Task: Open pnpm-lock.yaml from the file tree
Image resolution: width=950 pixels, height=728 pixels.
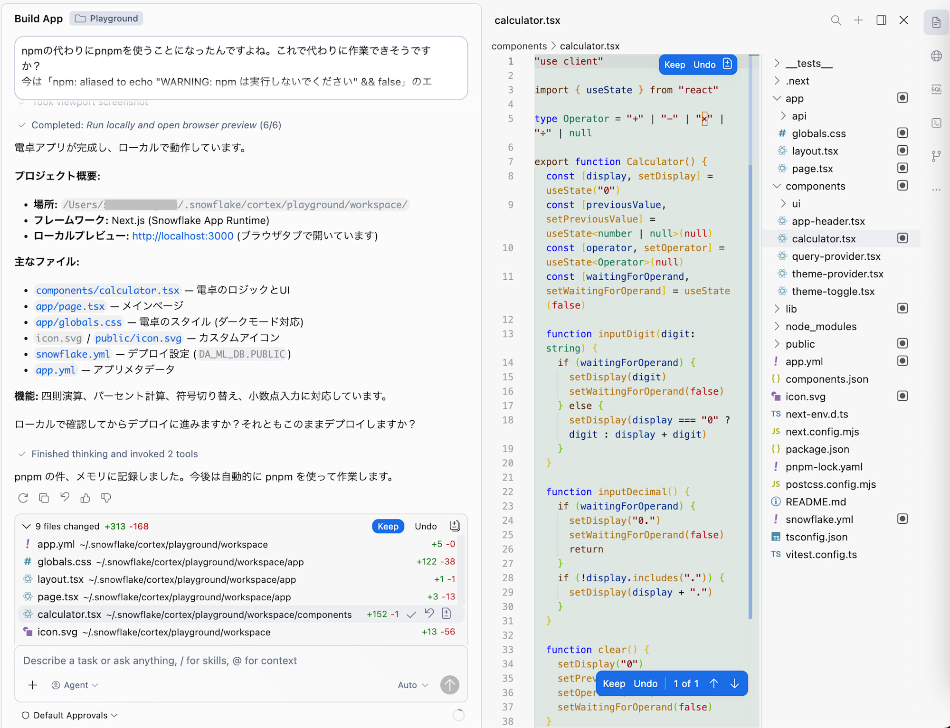Action: [824, 467]
